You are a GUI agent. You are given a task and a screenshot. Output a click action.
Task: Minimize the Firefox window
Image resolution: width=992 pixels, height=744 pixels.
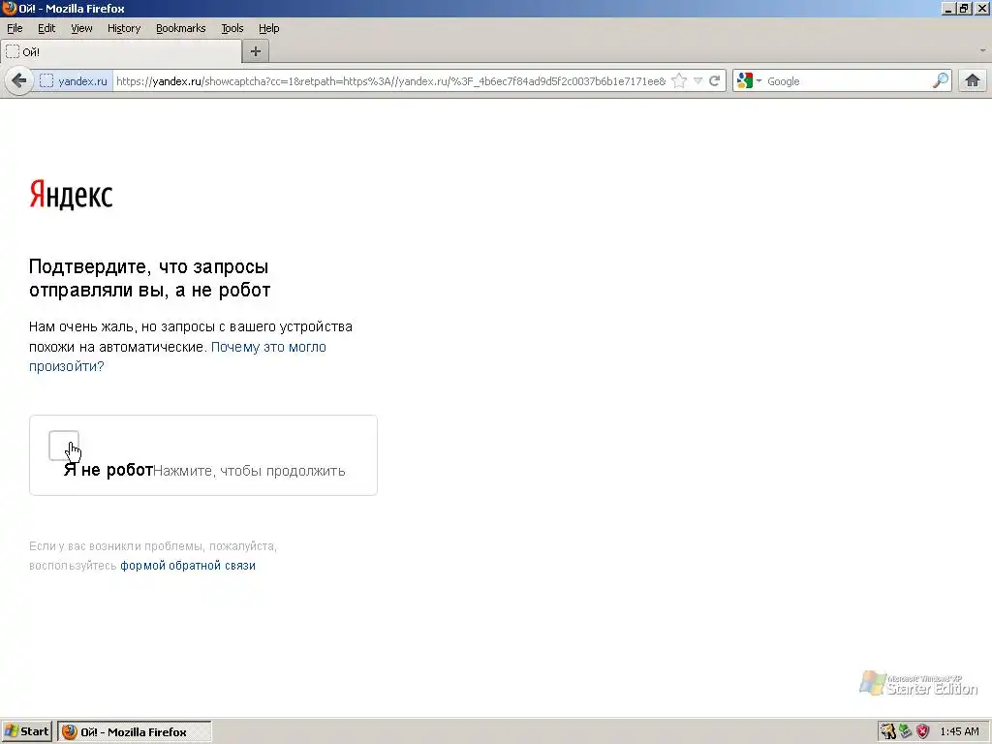point(947,9)
